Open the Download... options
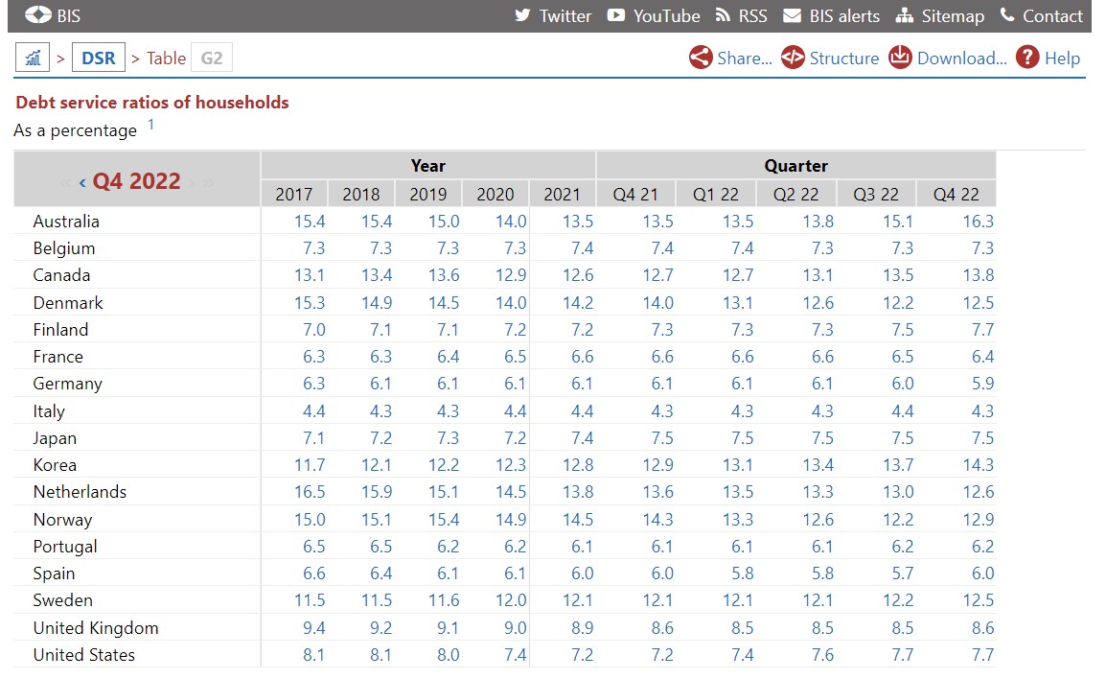This screenshot has height=679, width=1106. (x=948, y=59)
